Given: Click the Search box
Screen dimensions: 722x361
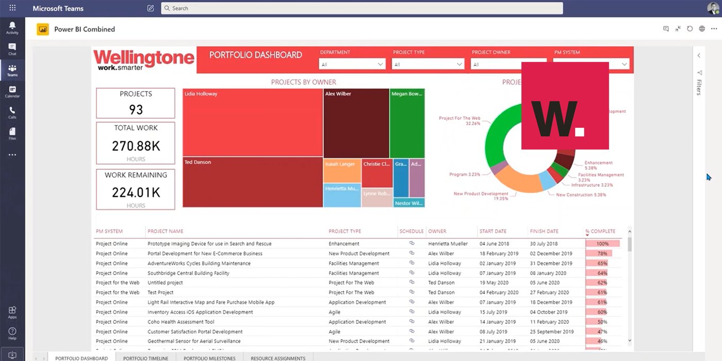Looking at the screenshot, I should [362, 8].
